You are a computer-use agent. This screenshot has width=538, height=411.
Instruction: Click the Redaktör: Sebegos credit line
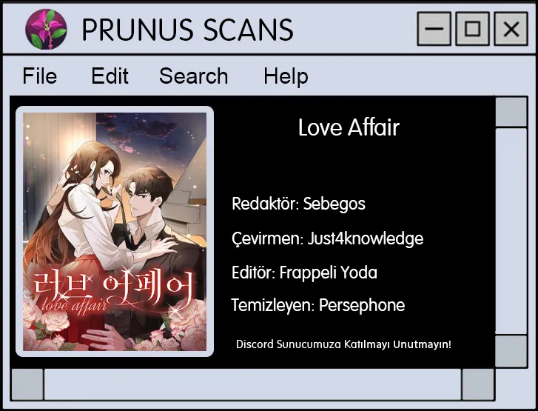[x=298, y=204]
